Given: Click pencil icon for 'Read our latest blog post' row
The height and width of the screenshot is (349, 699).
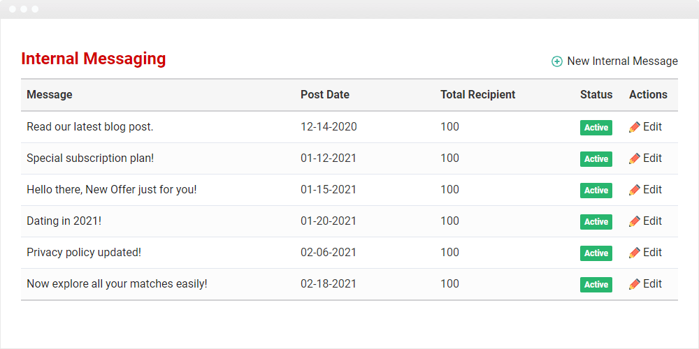Looking at the screenshot, I should click(635, 127).
